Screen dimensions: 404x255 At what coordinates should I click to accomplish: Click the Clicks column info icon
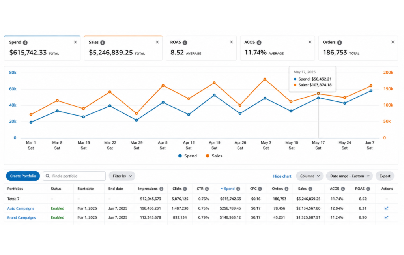185,189
